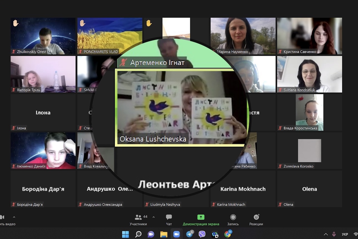Expand the video options arrow
Viewport: 358px width, 239px height.
click(14, 217)
